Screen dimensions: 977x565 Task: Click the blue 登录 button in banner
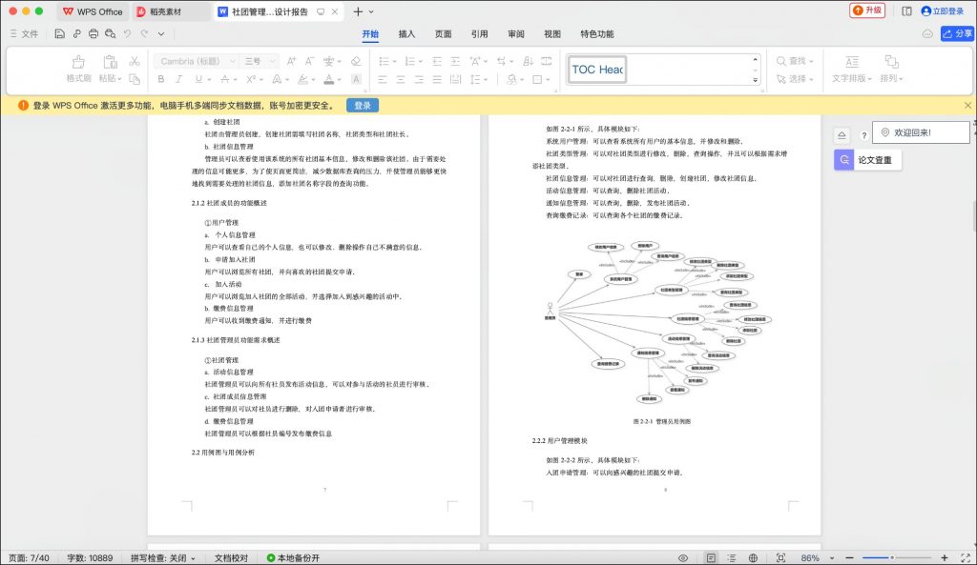pos(363,106)
